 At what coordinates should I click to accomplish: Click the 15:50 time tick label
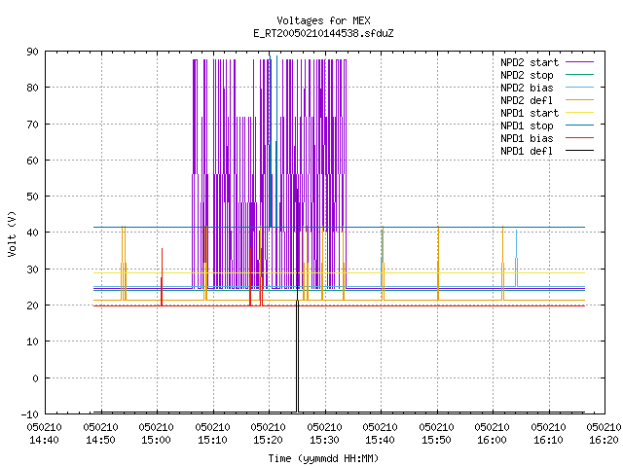[x=437, y=440]
